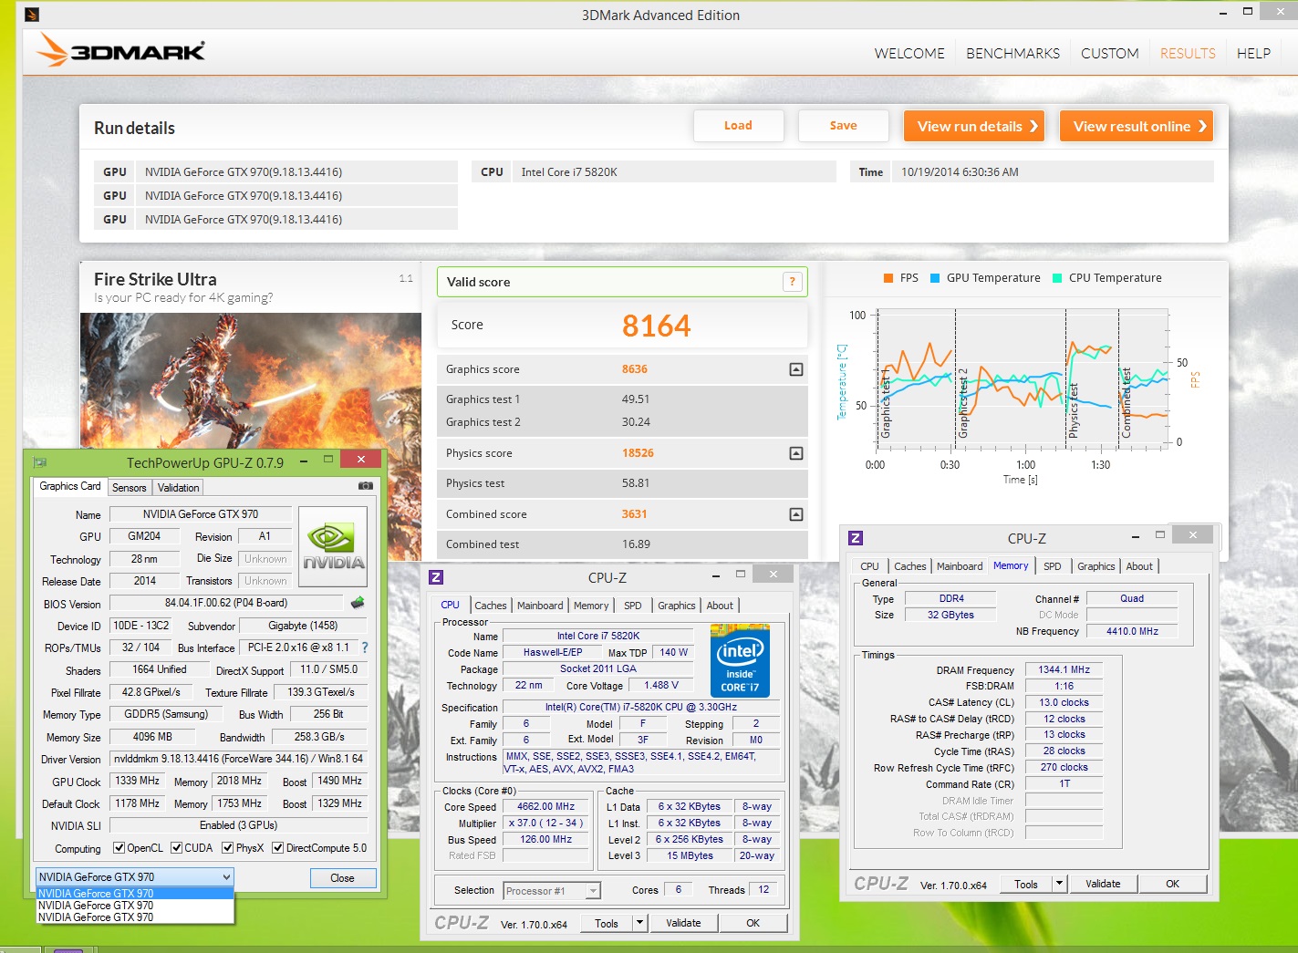Toggle the CUDA checkbox
The height and width of the screenshot is (953, 1298).
(x=176, y=848)
